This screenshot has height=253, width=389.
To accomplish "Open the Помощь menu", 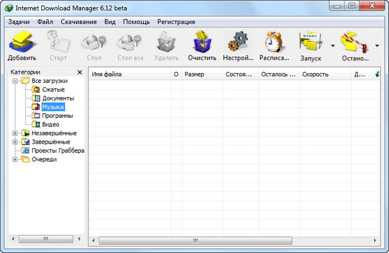I will 136,22.
